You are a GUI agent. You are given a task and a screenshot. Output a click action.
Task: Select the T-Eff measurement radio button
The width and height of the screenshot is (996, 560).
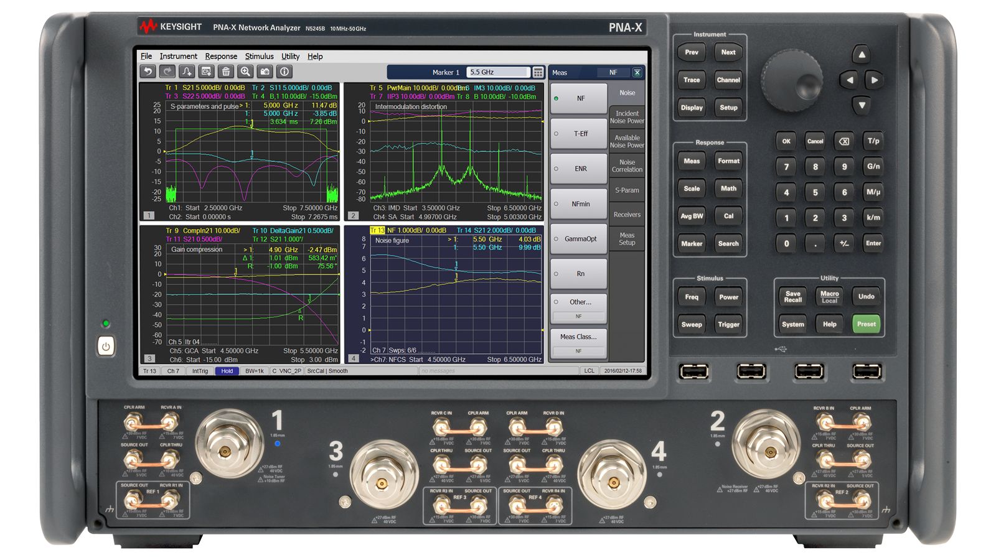pyautogui.click(x=578, y=134)
